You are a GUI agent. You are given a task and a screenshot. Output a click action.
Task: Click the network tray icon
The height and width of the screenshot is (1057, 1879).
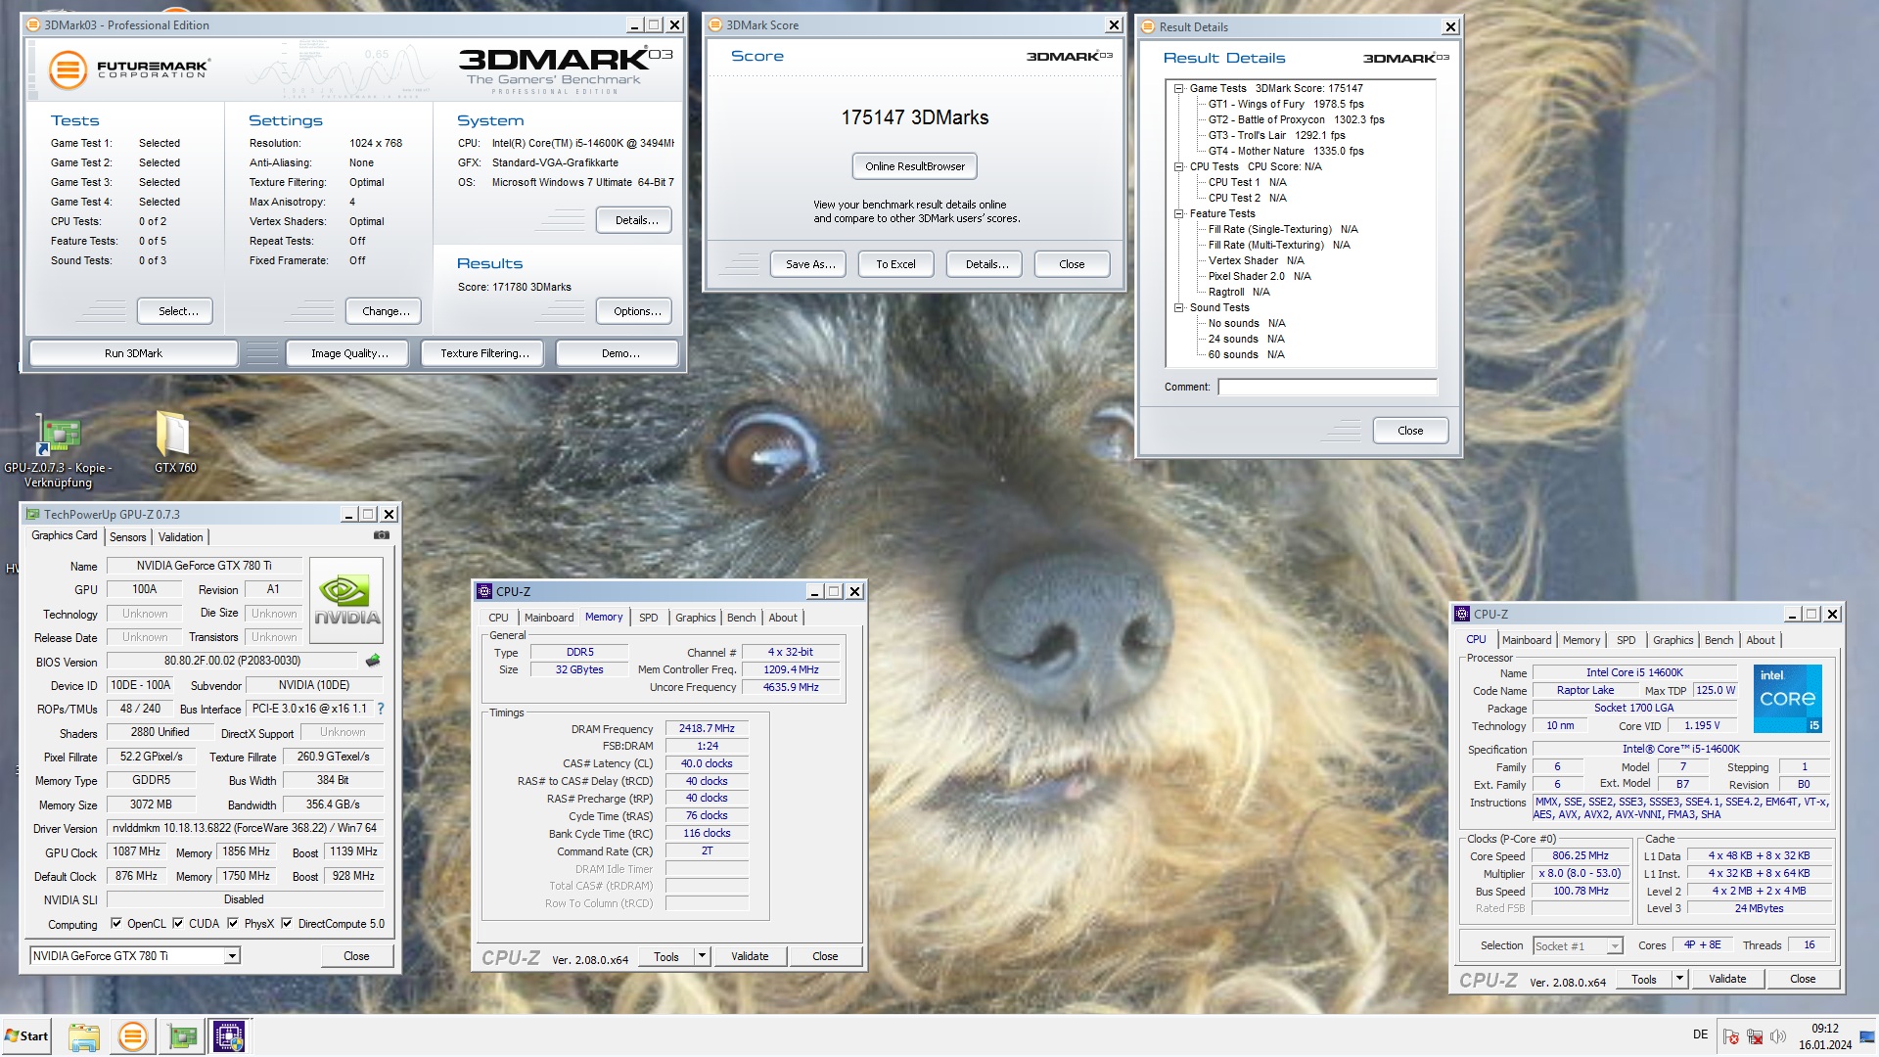pyautogui.click(x=1755, y=1037)
